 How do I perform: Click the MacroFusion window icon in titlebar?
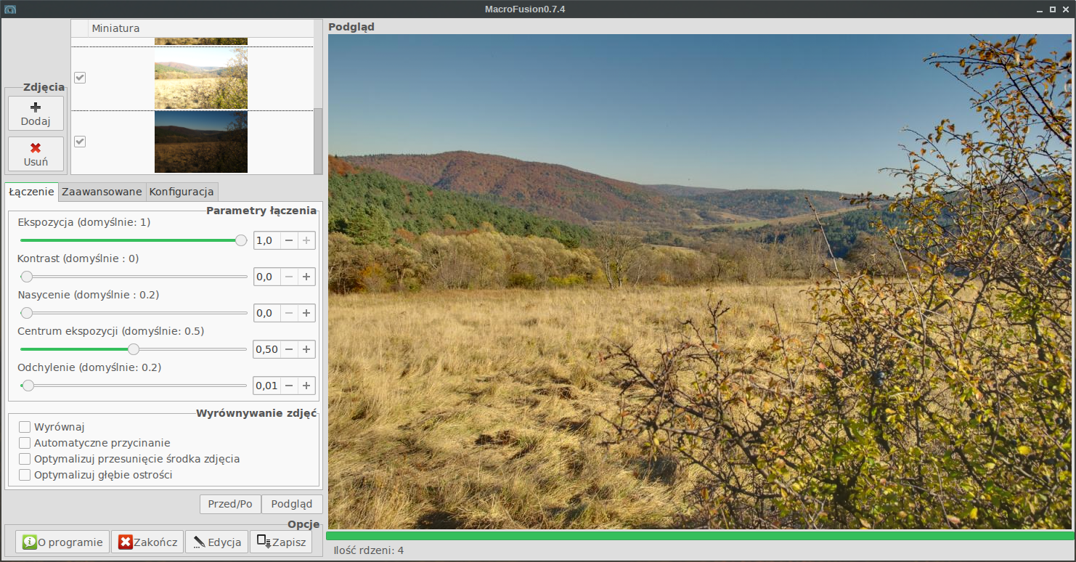coord(9,9)
